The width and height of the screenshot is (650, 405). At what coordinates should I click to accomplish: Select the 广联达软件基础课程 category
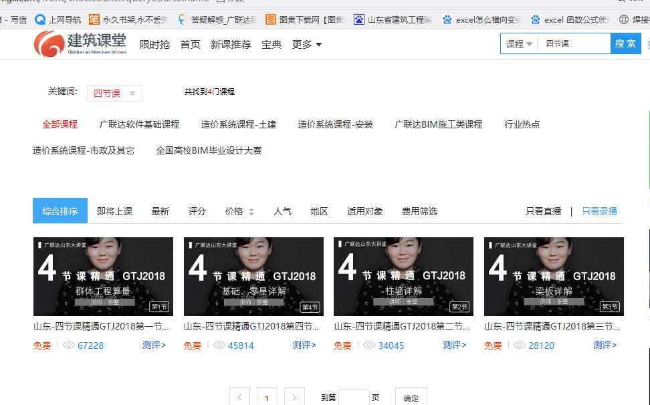click(x=139, y=124)
